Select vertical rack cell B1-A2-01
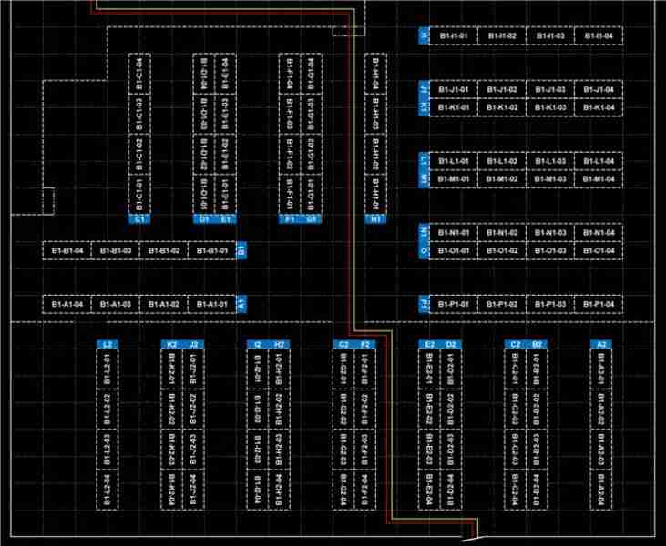 point(601,369)
